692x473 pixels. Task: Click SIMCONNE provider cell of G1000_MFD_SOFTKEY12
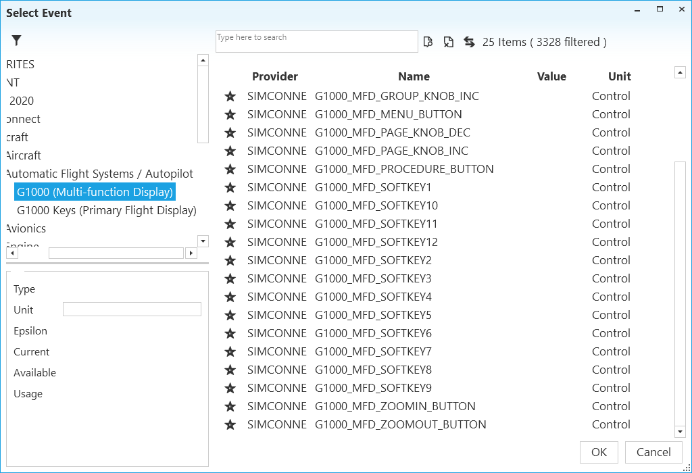[276, 242]
